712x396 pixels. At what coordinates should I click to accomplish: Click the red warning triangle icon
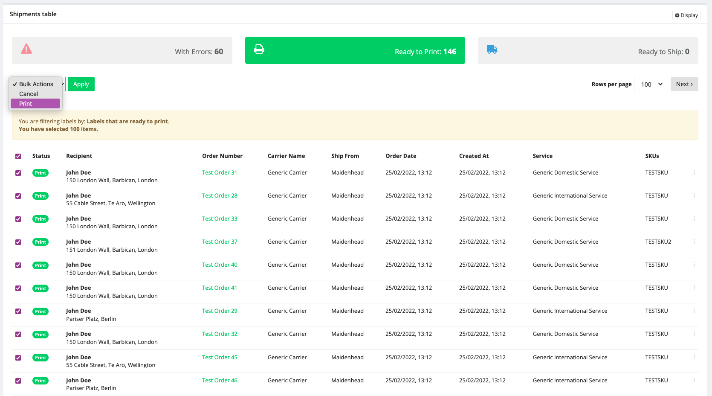[26, 49]
